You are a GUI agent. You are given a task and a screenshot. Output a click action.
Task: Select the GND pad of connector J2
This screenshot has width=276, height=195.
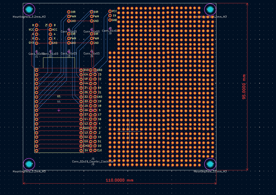tap(50, 43)
